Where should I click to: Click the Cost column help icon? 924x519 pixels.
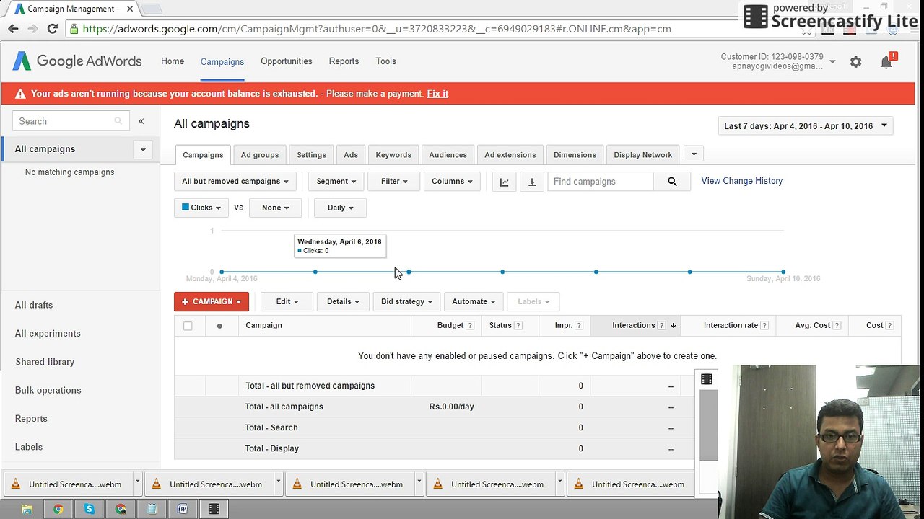click(890, 326)
